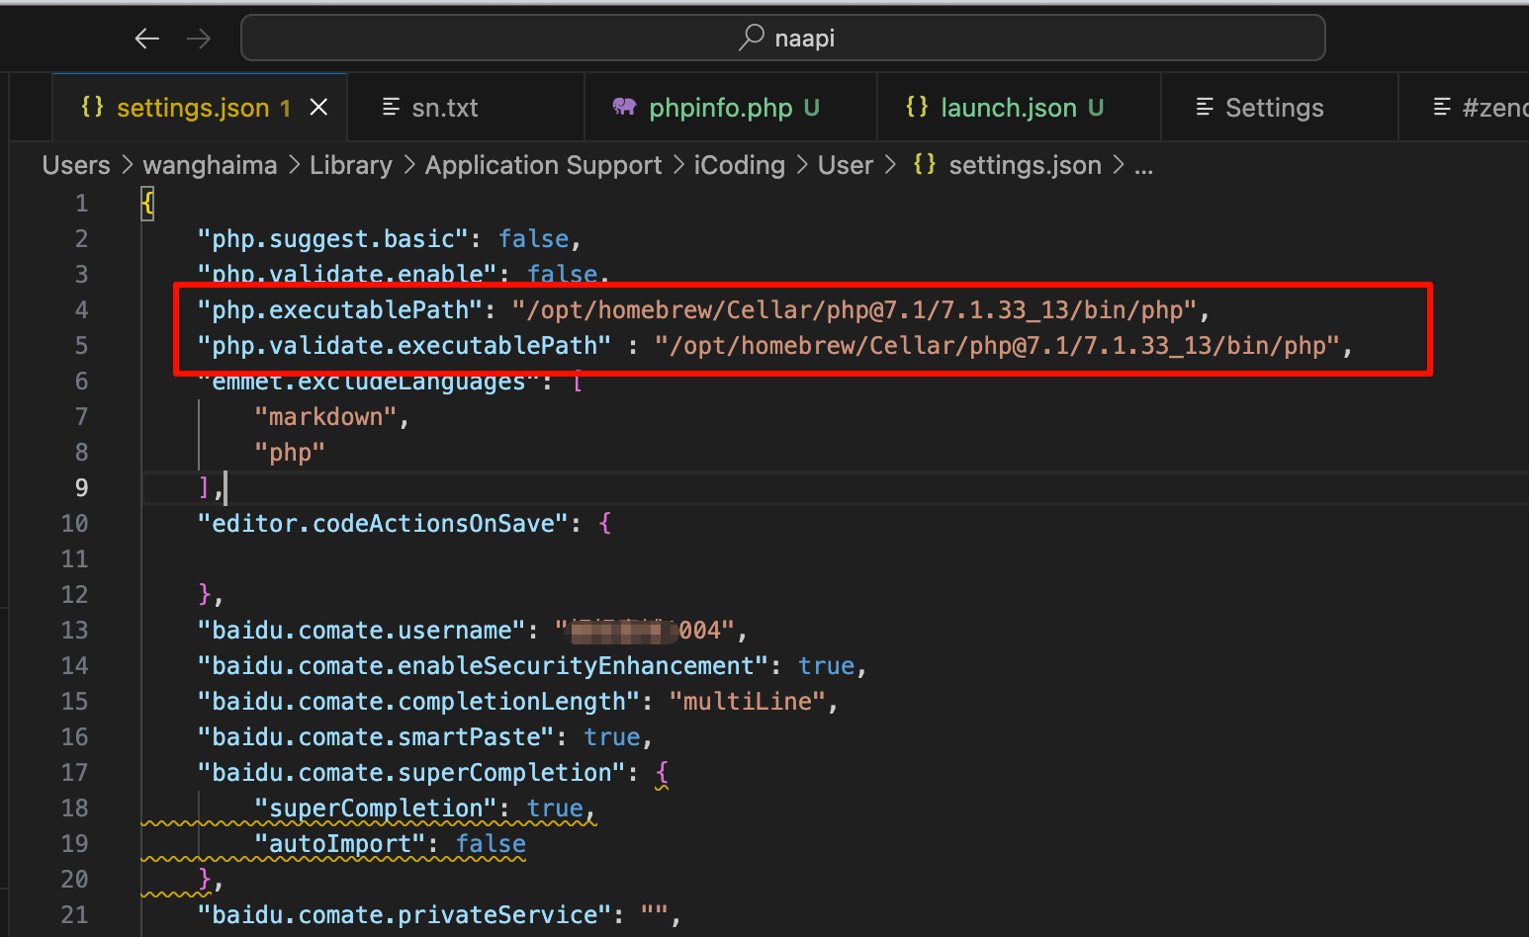Open the launch.json tab
The image size is (1529, 937).
[x=1019, y=108]
